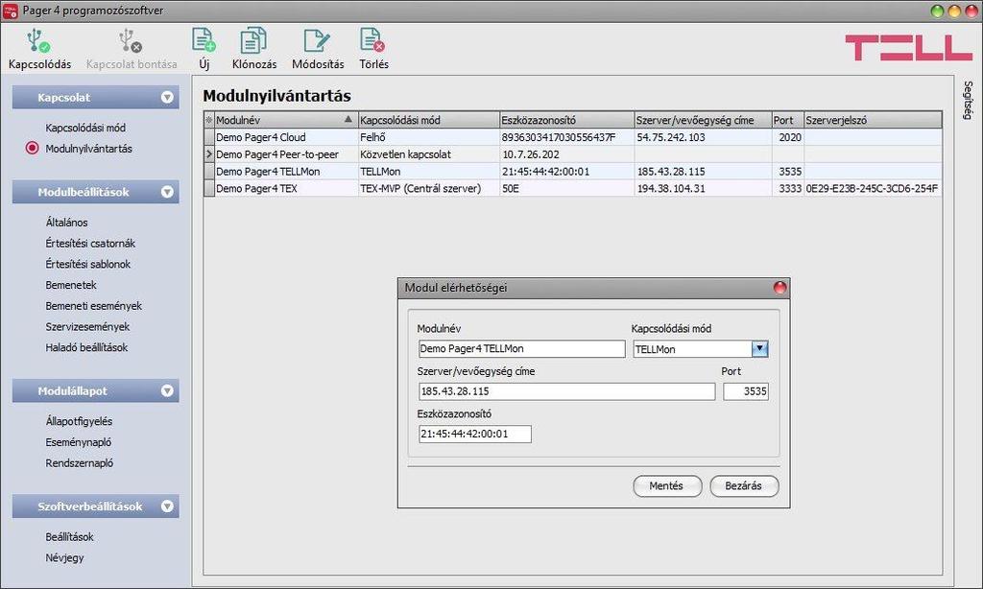983x589 pixels.
Task: Open the Kapcsolódási mód dropdown in dialog
Action: [x=760, y=349]
